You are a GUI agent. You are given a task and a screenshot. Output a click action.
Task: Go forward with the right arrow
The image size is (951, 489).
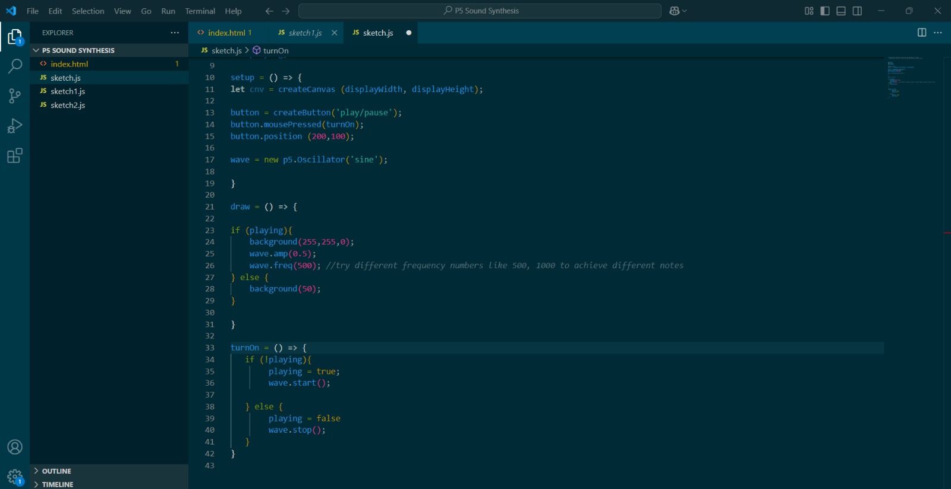coord(286,11)
